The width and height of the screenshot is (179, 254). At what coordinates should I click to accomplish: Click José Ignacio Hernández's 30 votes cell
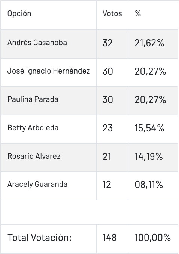point(112,72)
